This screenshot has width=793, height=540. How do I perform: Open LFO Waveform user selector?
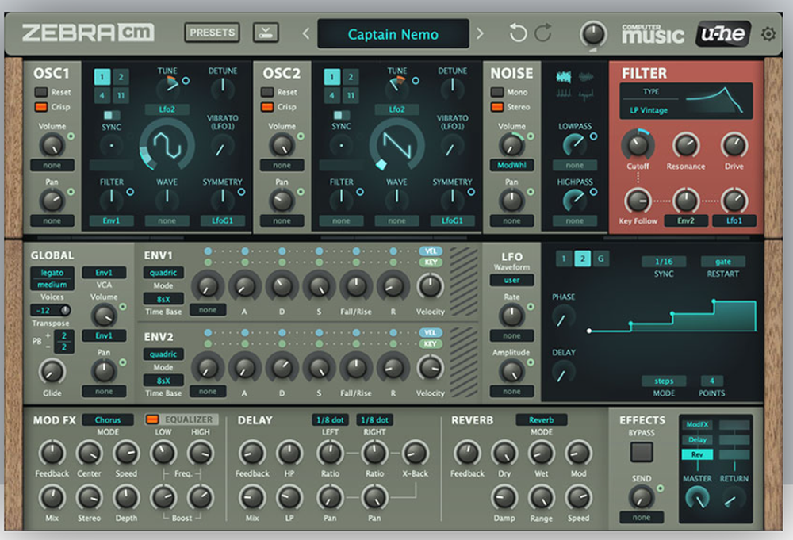511,280
